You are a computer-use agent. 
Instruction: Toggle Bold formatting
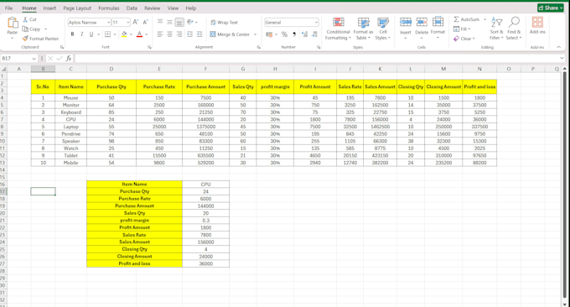(72, 34)
